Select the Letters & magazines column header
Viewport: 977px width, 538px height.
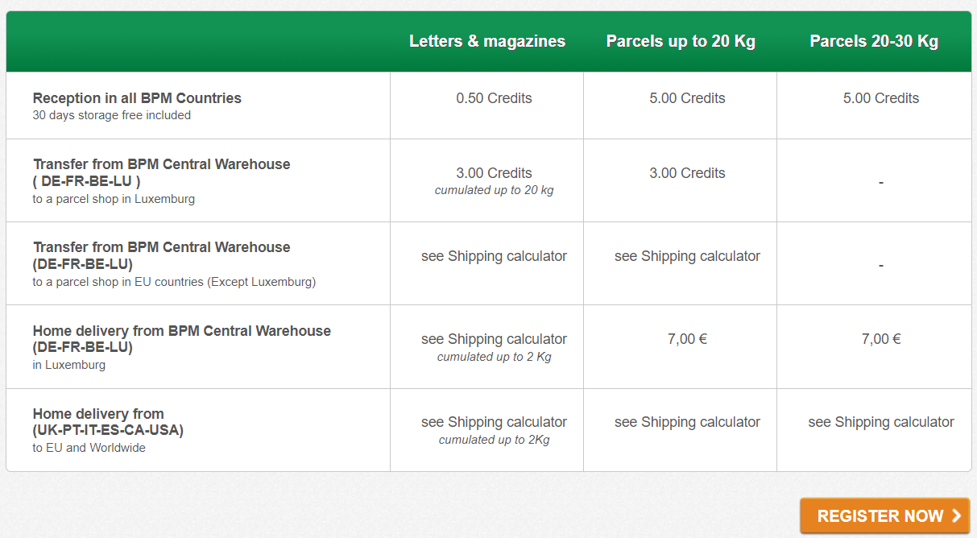[x=487, y=41]
